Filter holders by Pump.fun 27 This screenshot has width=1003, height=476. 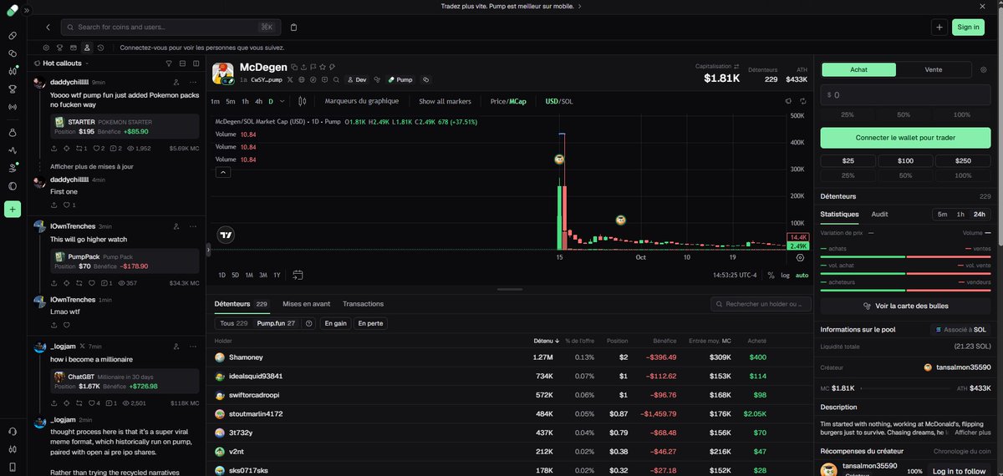(x=276, y=323)
